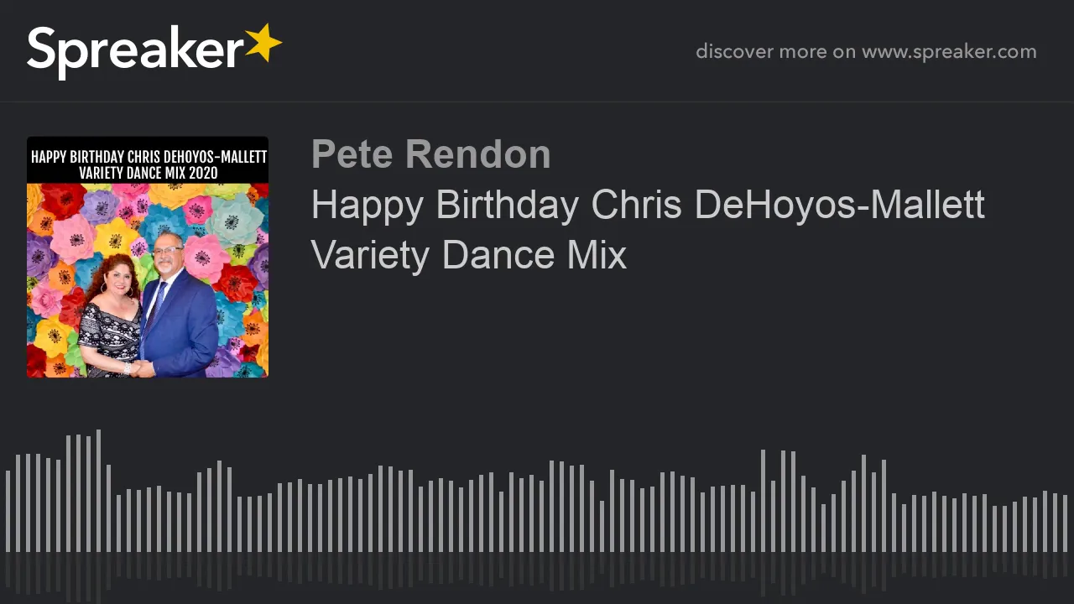Screen dimensions: 1074x604
Task: Click the last waveform bar at far right
Action: tap(1065, 523)
